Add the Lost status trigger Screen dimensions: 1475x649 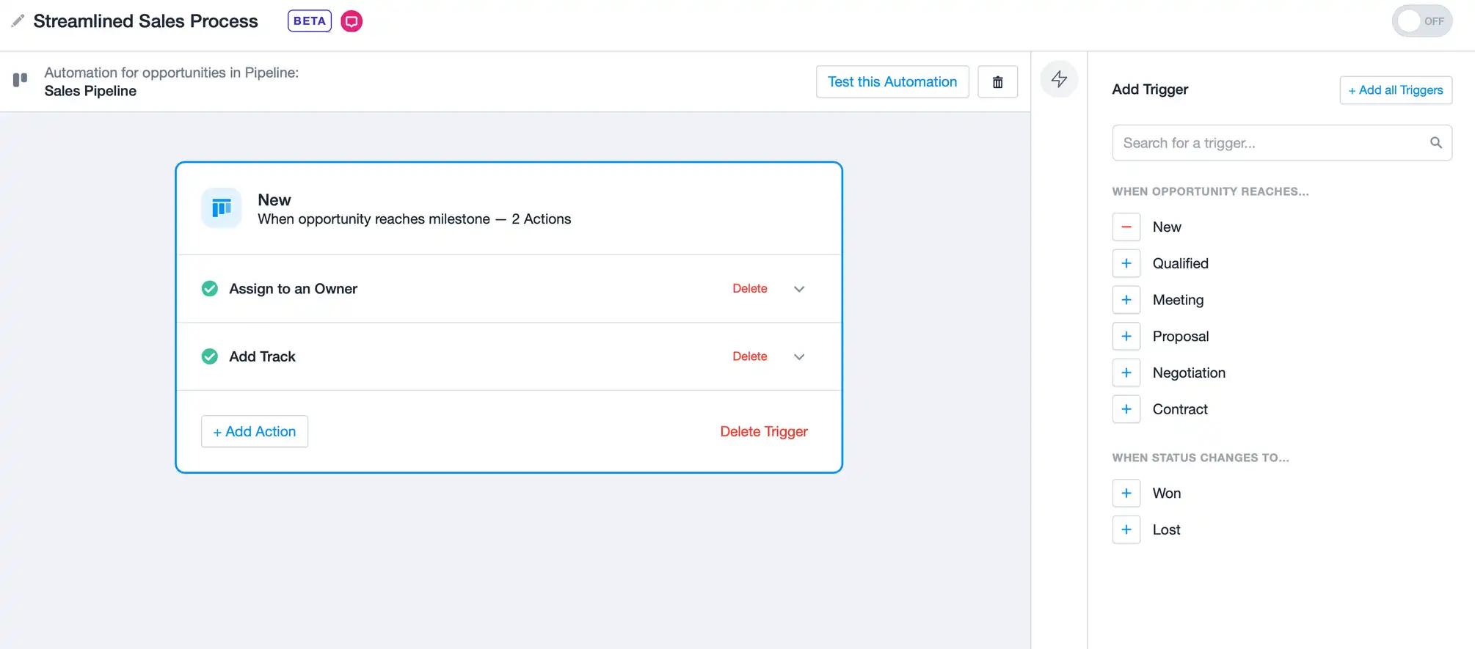pyautogui.click(x=1126, y=529)
